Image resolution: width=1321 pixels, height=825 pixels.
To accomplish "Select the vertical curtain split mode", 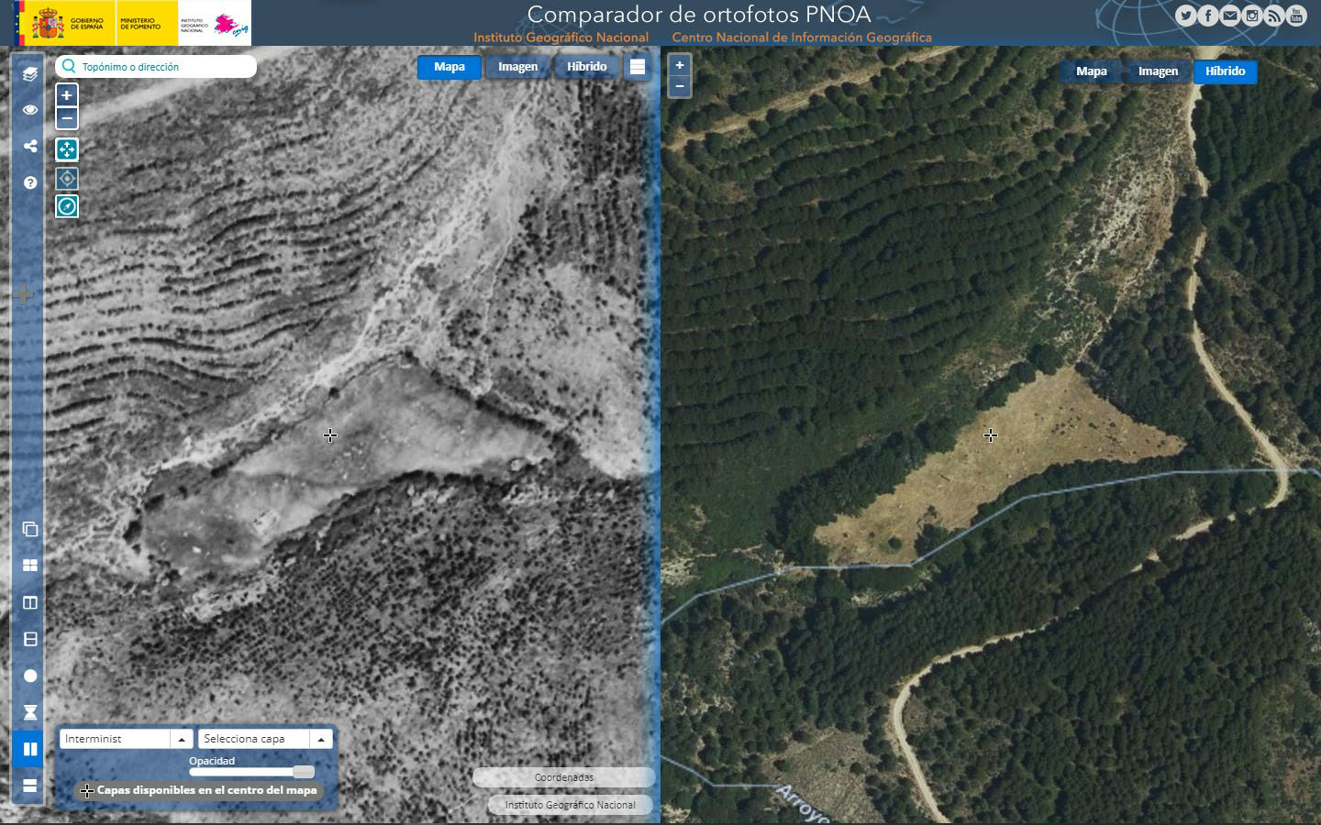I will click(x=30, y=602).
